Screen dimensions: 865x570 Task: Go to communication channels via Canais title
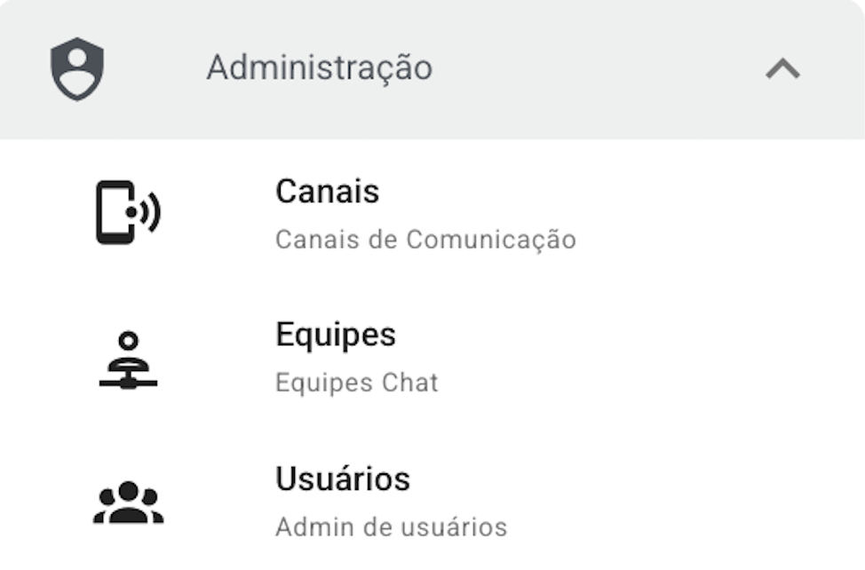[x=327, y=192]
